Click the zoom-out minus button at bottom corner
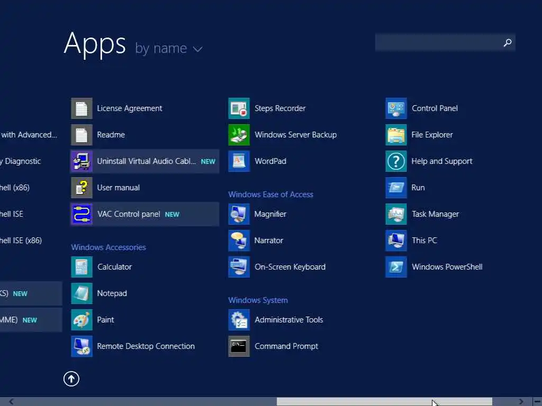The height and width of the screenshot is (406, 542). coord(538,402)
